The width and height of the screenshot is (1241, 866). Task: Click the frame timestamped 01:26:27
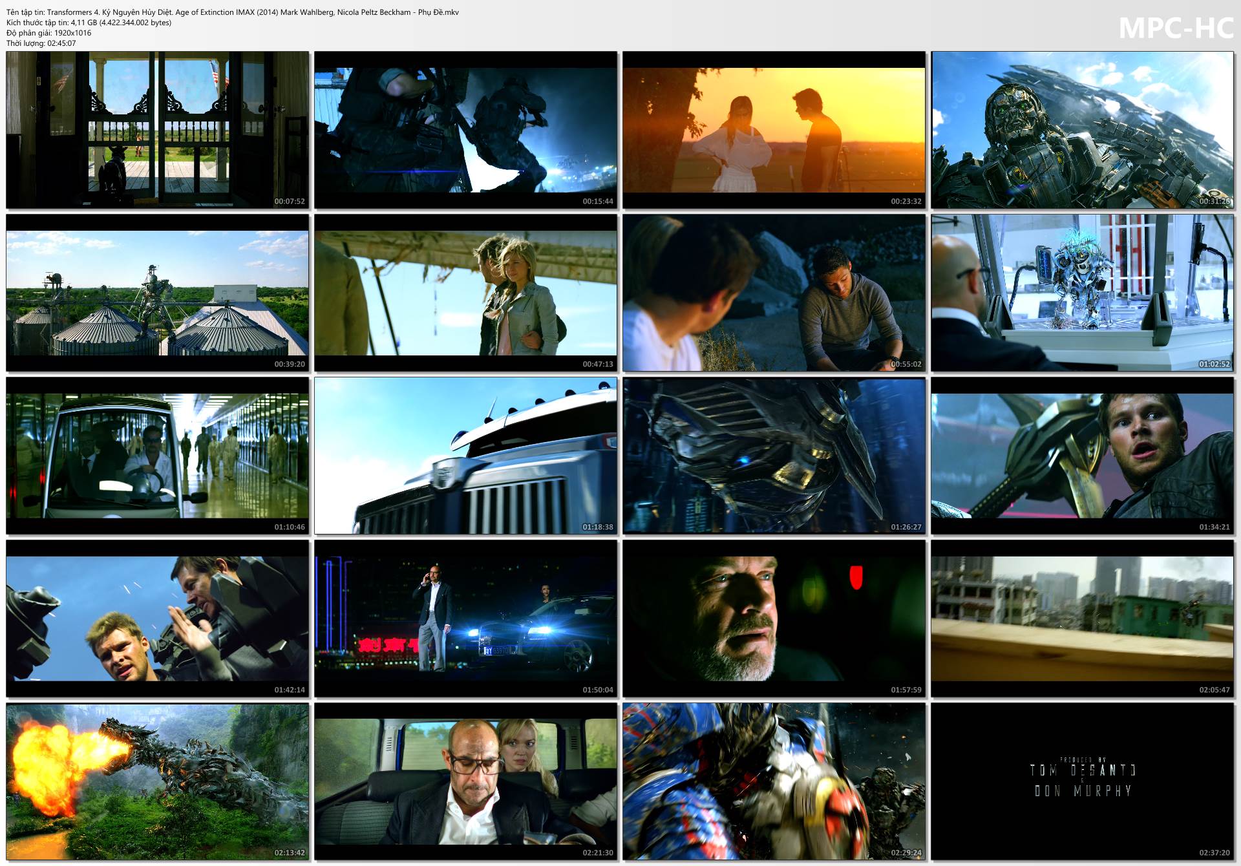774,456
